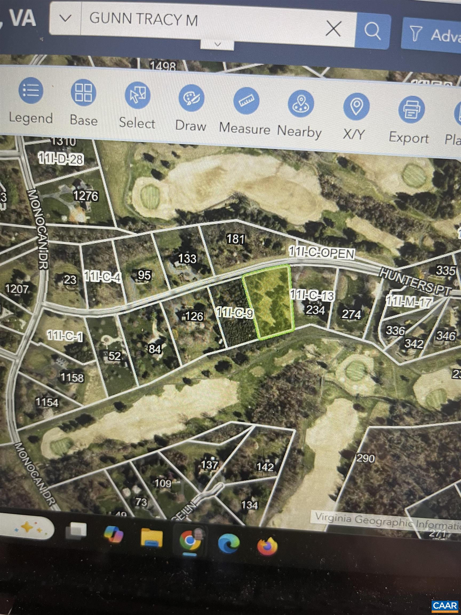The image size is (461, 615).
Task: Open the Legend panel
Action: coord(31,91)
